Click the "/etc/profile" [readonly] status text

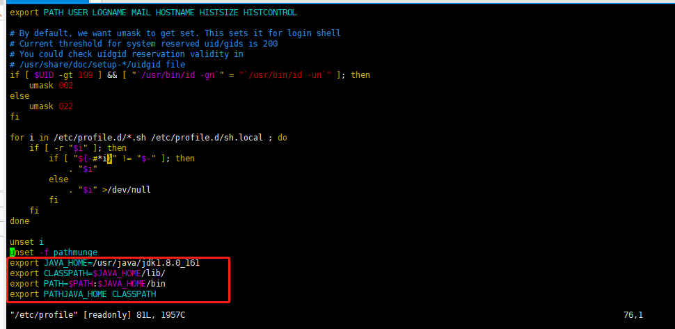click(97, 315)
